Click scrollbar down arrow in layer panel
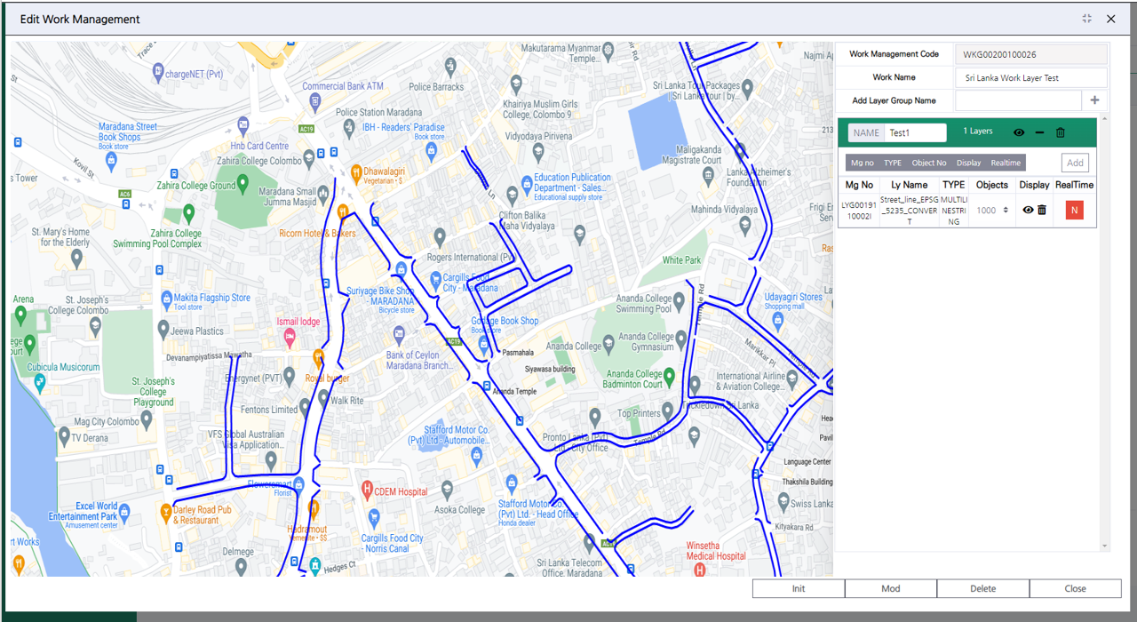The image size is (1137, 622). 1105,546
